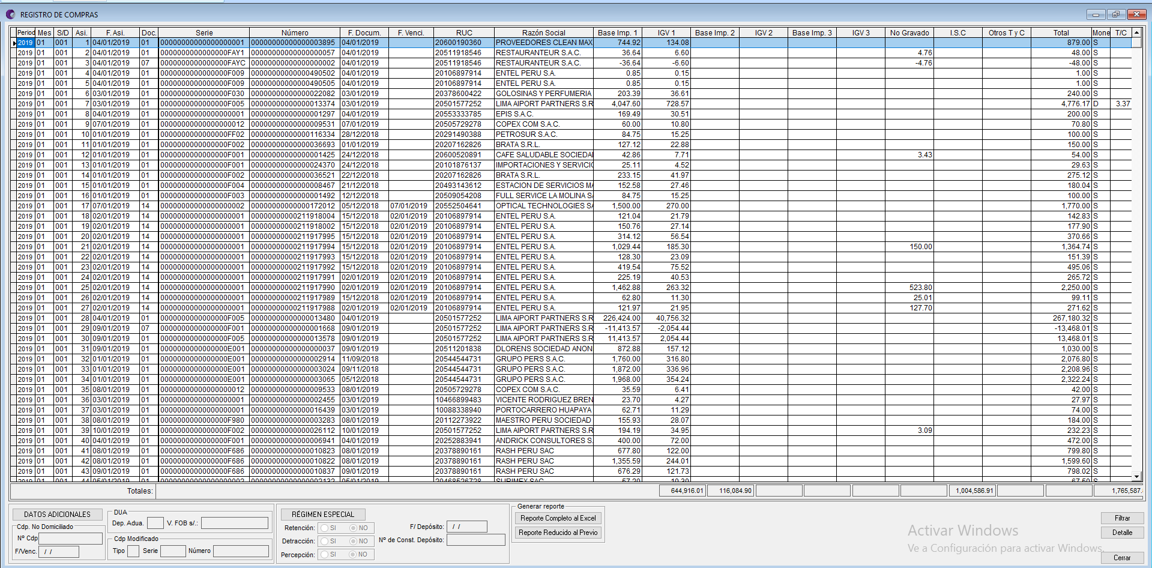Click the No Gravado column header
Viewport: 1152px width, 568px height.
coord(909,33)
